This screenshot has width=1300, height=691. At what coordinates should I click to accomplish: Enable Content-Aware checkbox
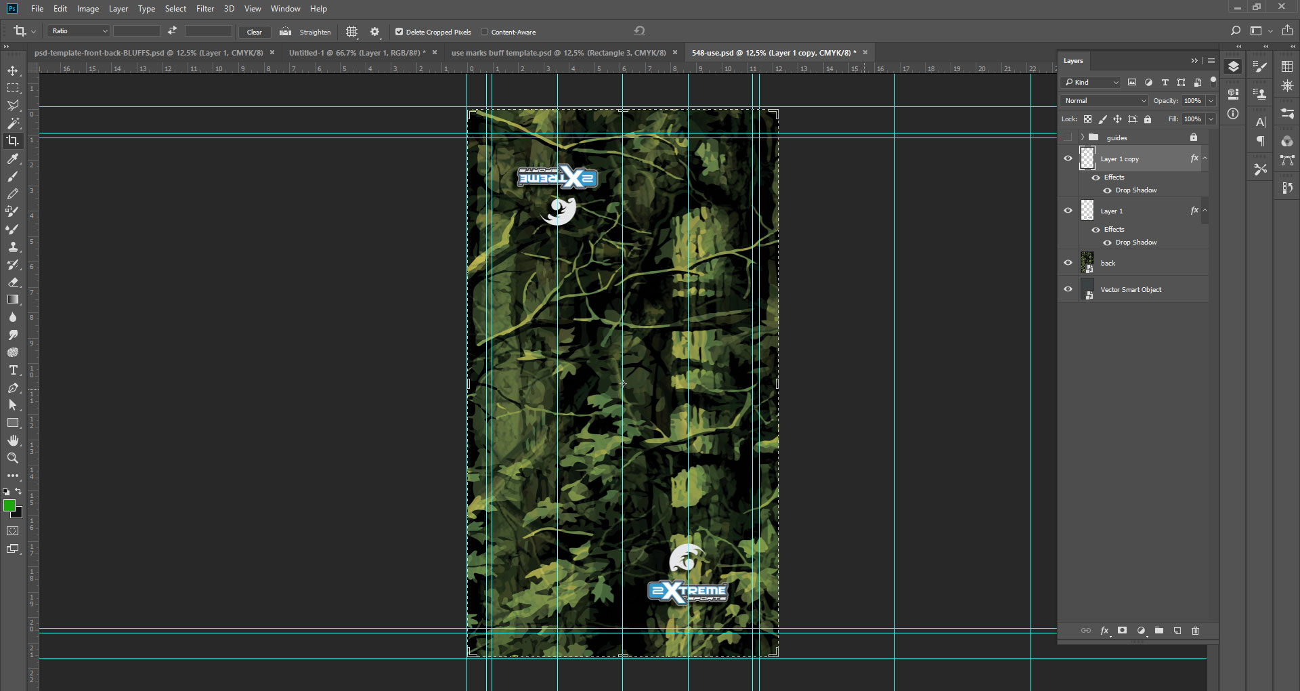[485, 32]
